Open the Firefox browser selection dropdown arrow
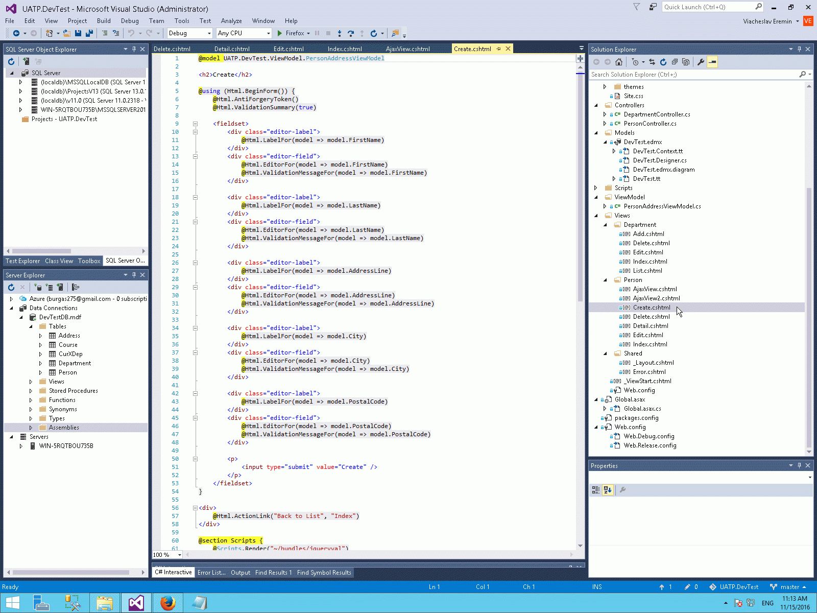This screenshot has width=817, height=613. coord(309,33)
